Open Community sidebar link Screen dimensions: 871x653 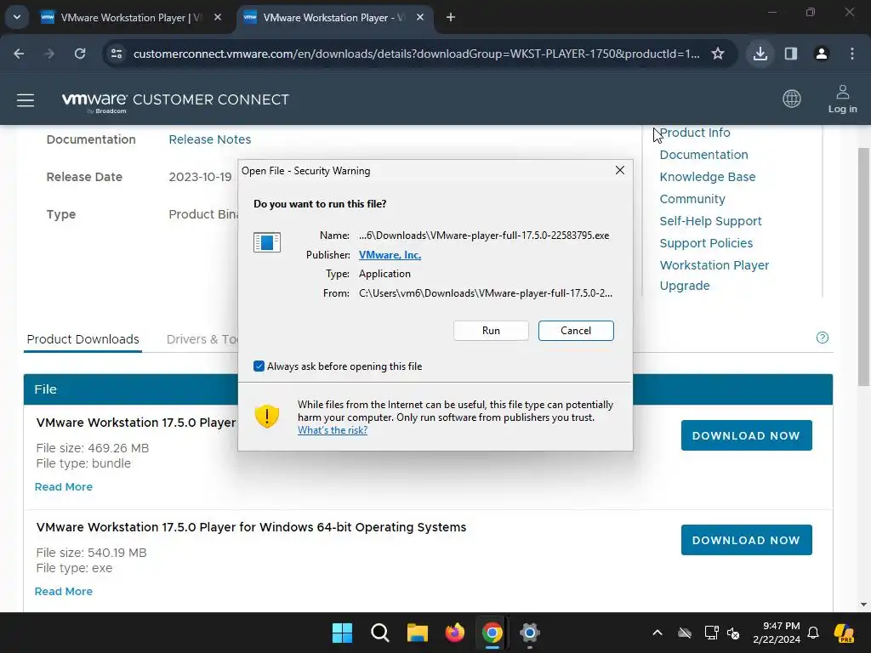pos(692,199)
